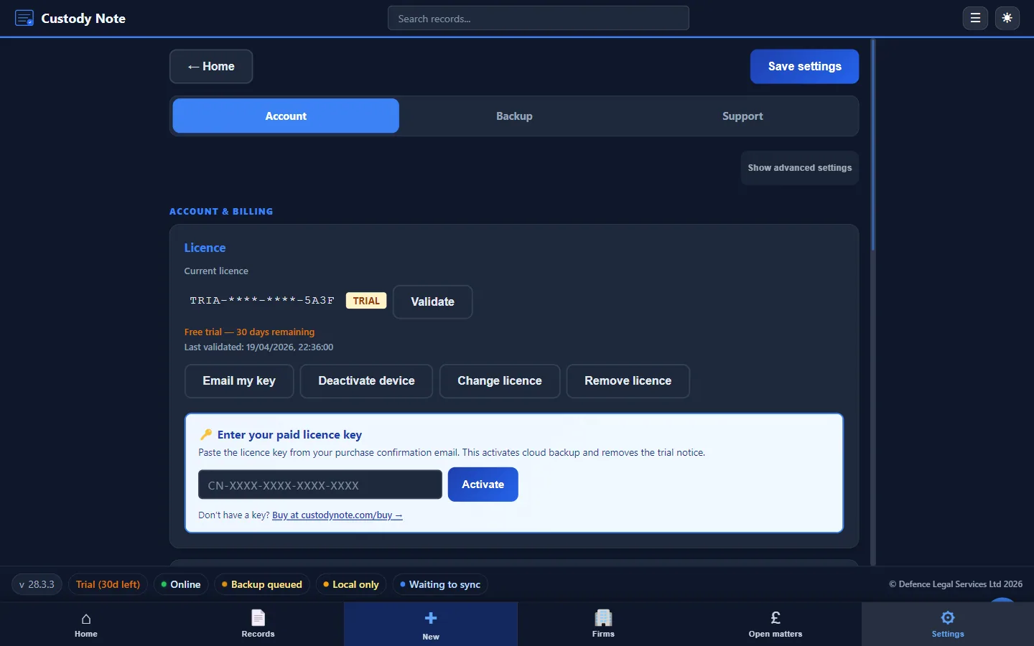Click the Licence heading
1034x646 pixels.
click(x=205, y=248)
